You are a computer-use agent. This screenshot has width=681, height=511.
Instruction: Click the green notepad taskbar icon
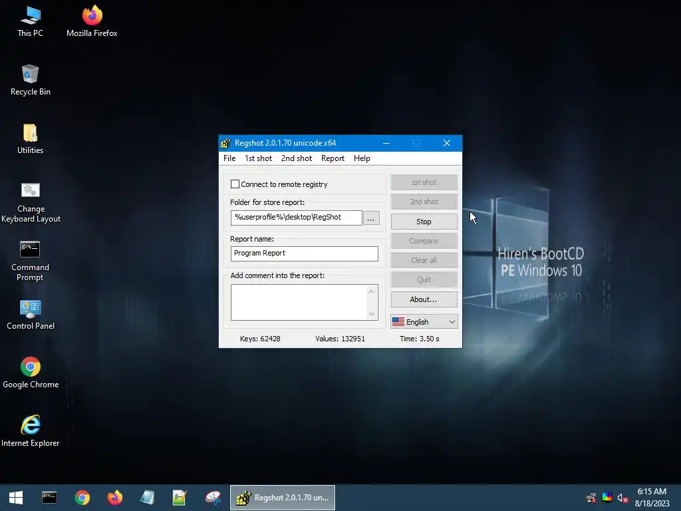point(180,498)
